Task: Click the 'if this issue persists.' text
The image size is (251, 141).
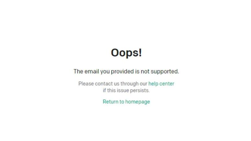Action: pyautogui.click(x=126, y=90)
